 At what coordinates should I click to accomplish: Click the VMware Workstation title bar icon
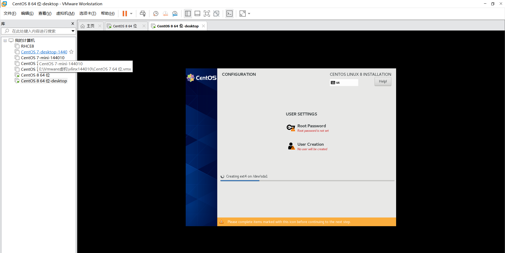pos(4,4)
